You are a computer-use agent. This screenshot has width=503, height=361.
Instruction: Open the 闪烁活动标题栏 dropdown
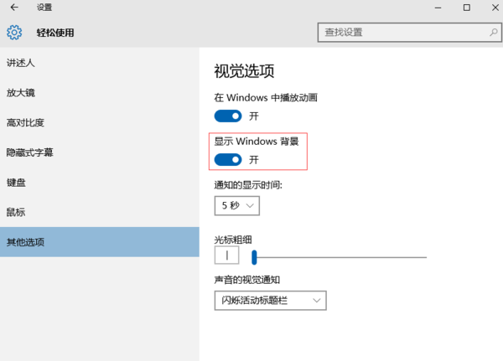point(270,301)
